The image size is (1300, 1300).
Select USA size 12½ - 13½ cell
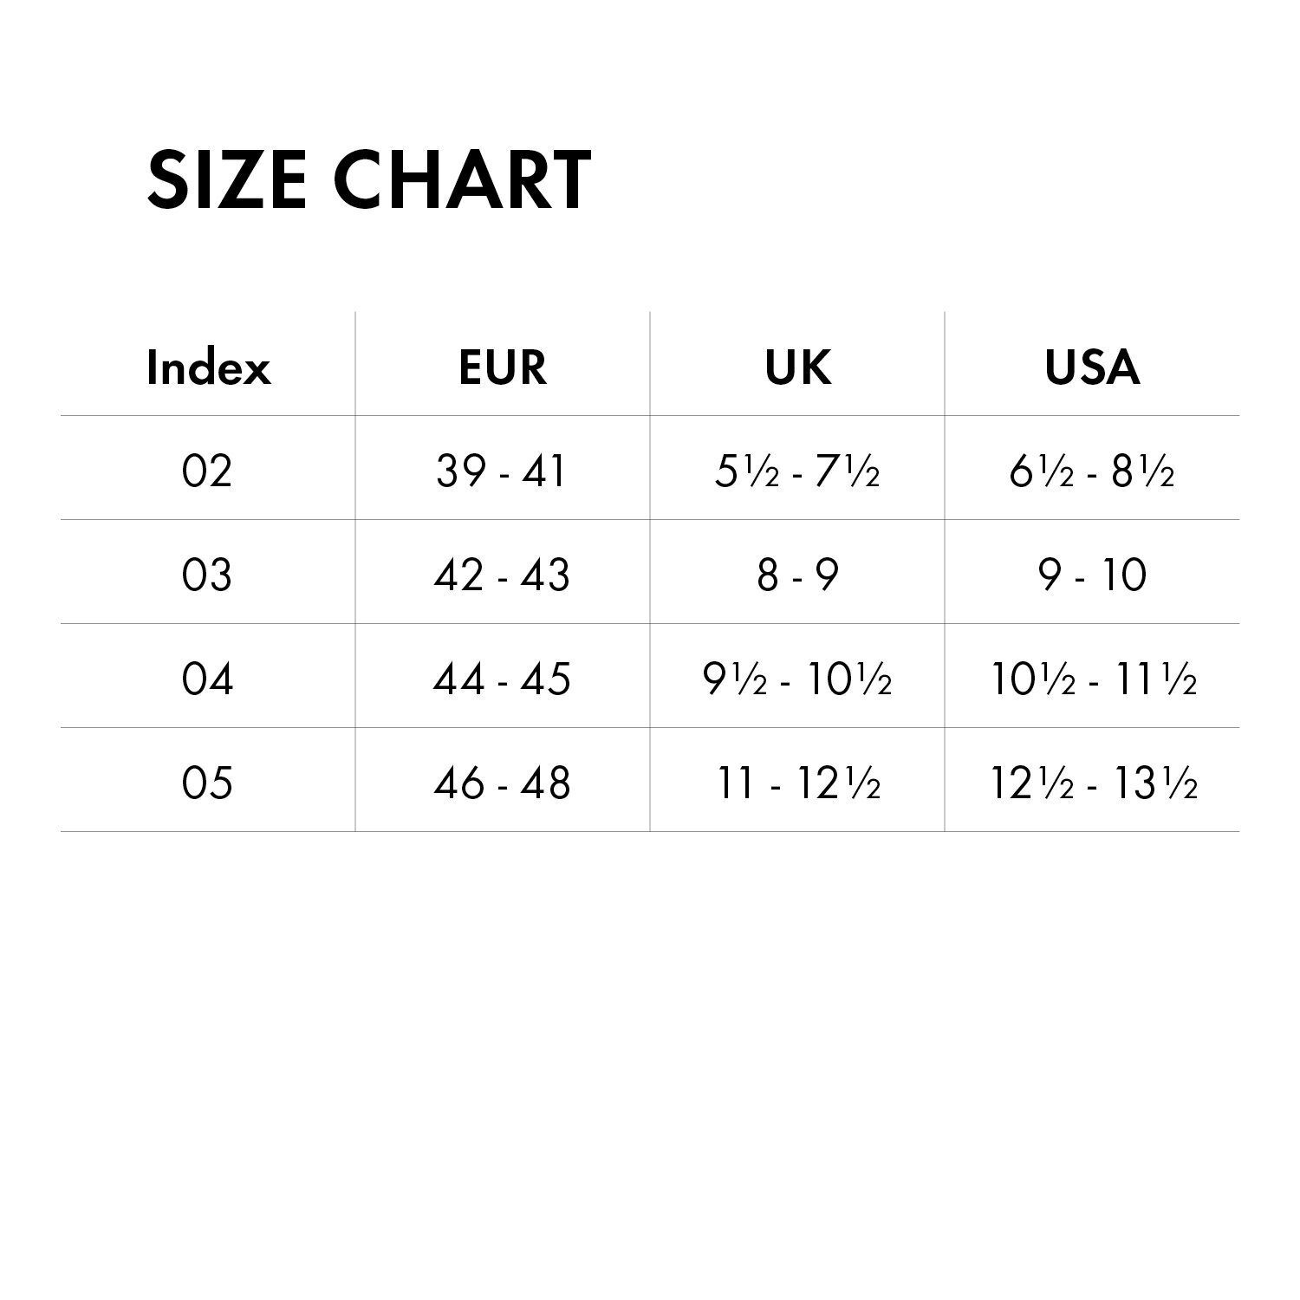coord(1094,784)
